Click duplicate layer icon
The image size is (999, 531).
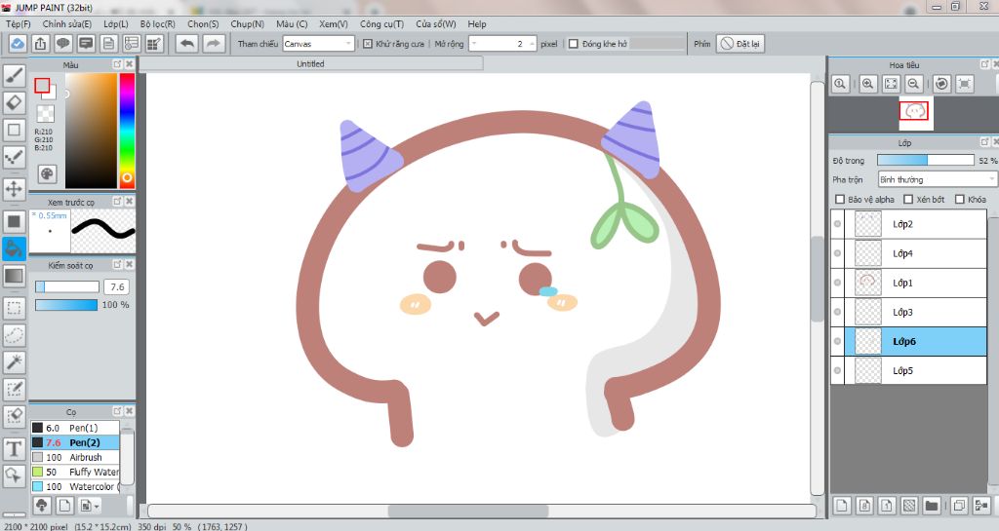[960, 506]
